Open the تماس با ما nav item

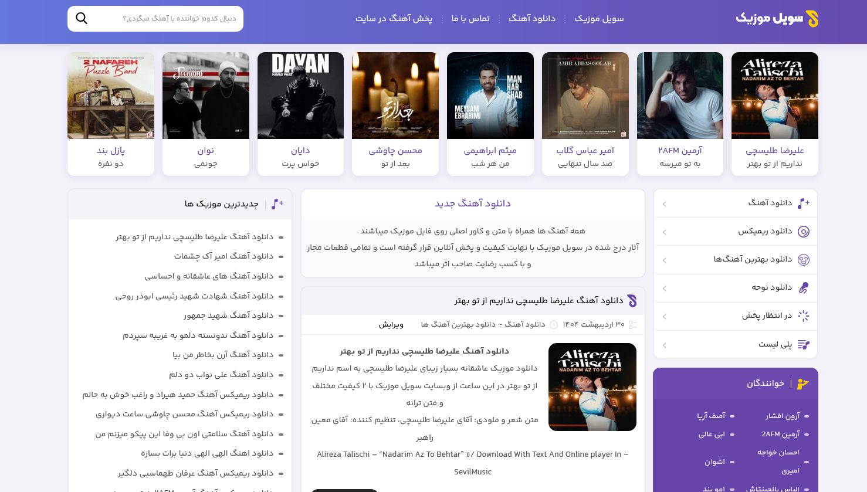pyautogui.click(x=470, y=19)
